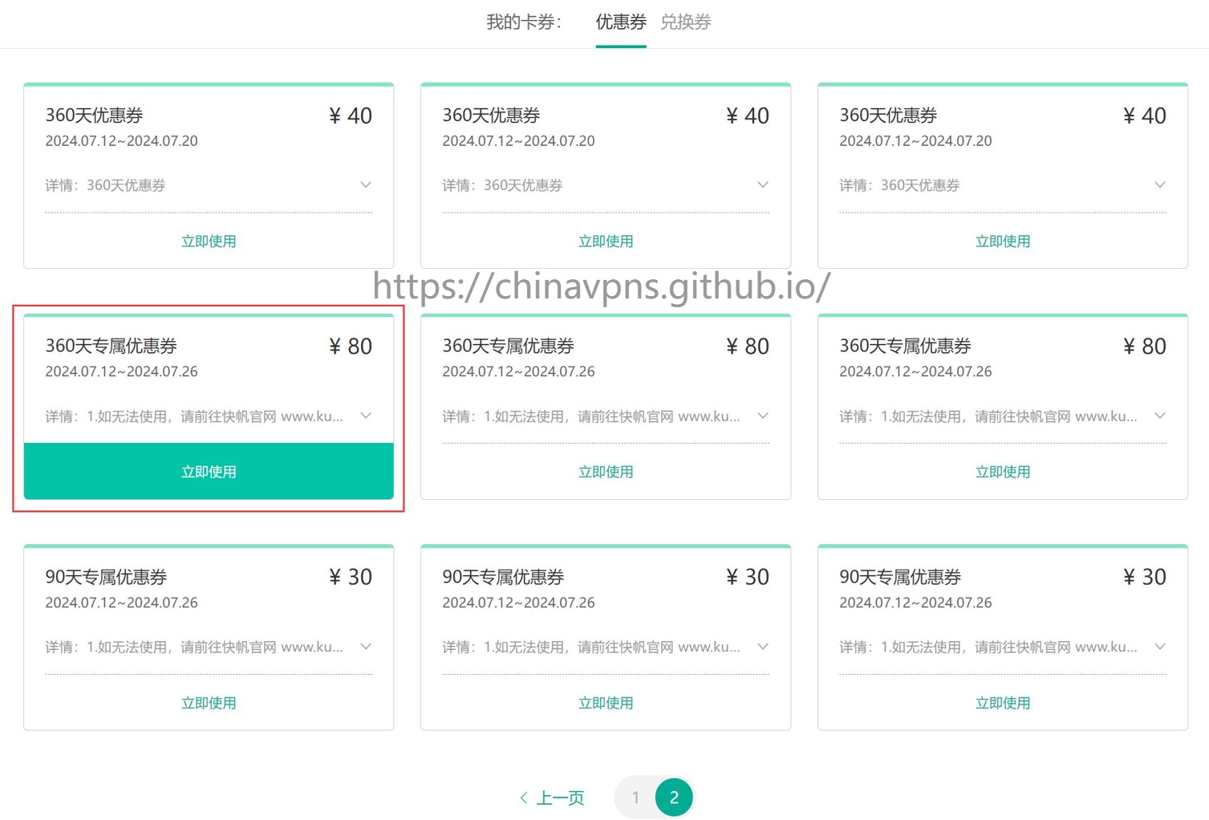1209x820 pixels.
Task: Go back with the 上一页 link
Action: tap(552, 798)
